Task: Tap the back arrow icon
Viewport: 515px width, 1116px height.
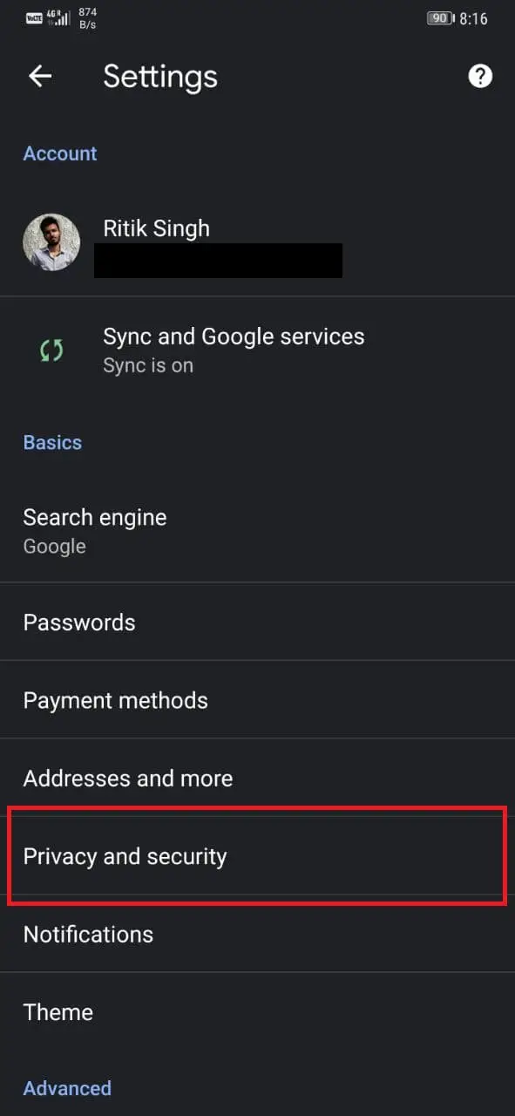Action: pos(40,77)
